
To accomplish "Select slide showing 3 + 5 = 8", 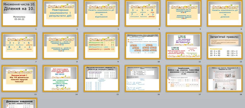I will pos(143,14).
